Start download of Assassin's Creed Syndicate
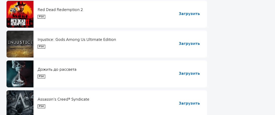 click(189, 103)
